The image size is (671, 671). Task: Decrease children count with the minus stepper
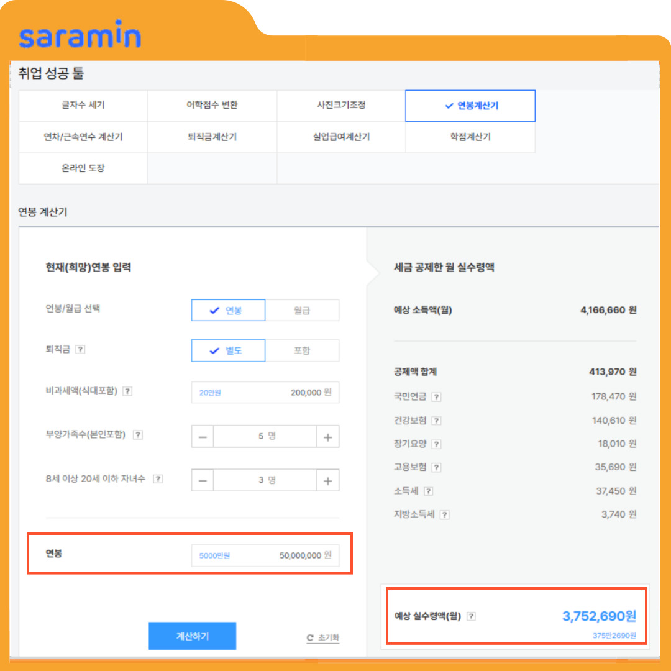point(202,480)
